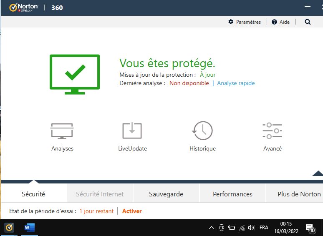Open the Historique clock icon
Viewport: 323px width, 236px height.
(202, 131)
